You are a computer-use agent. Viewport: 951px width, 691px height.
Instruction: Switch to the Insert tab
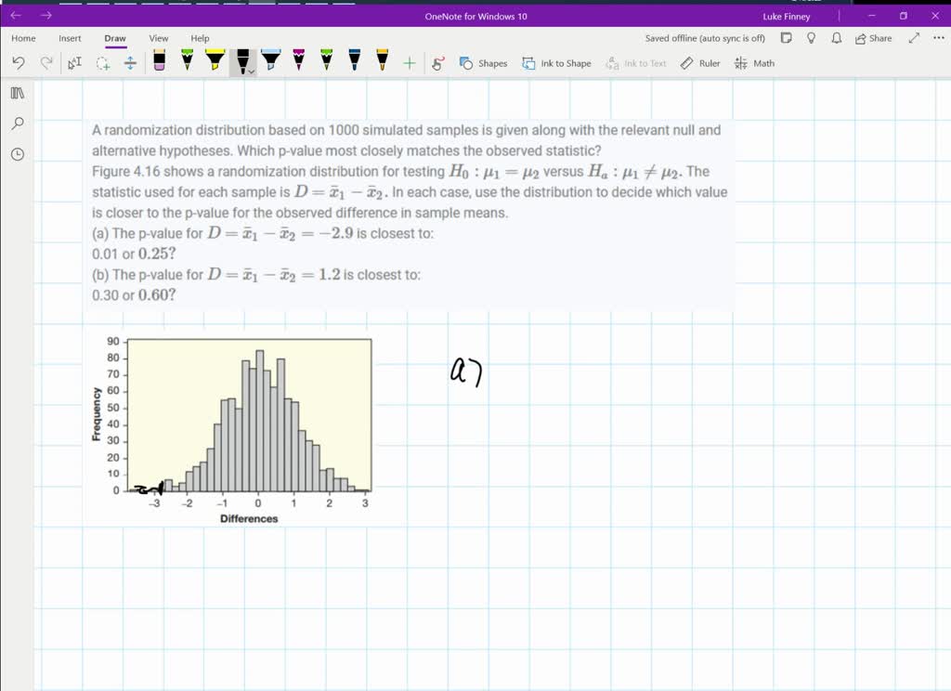coord(70,38)
